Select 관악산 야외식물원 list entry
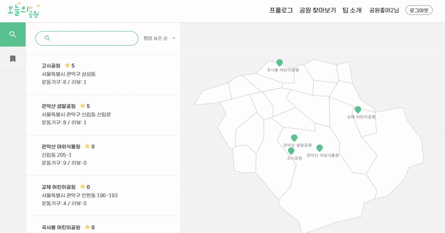445x233 pixels. [103, 155]
